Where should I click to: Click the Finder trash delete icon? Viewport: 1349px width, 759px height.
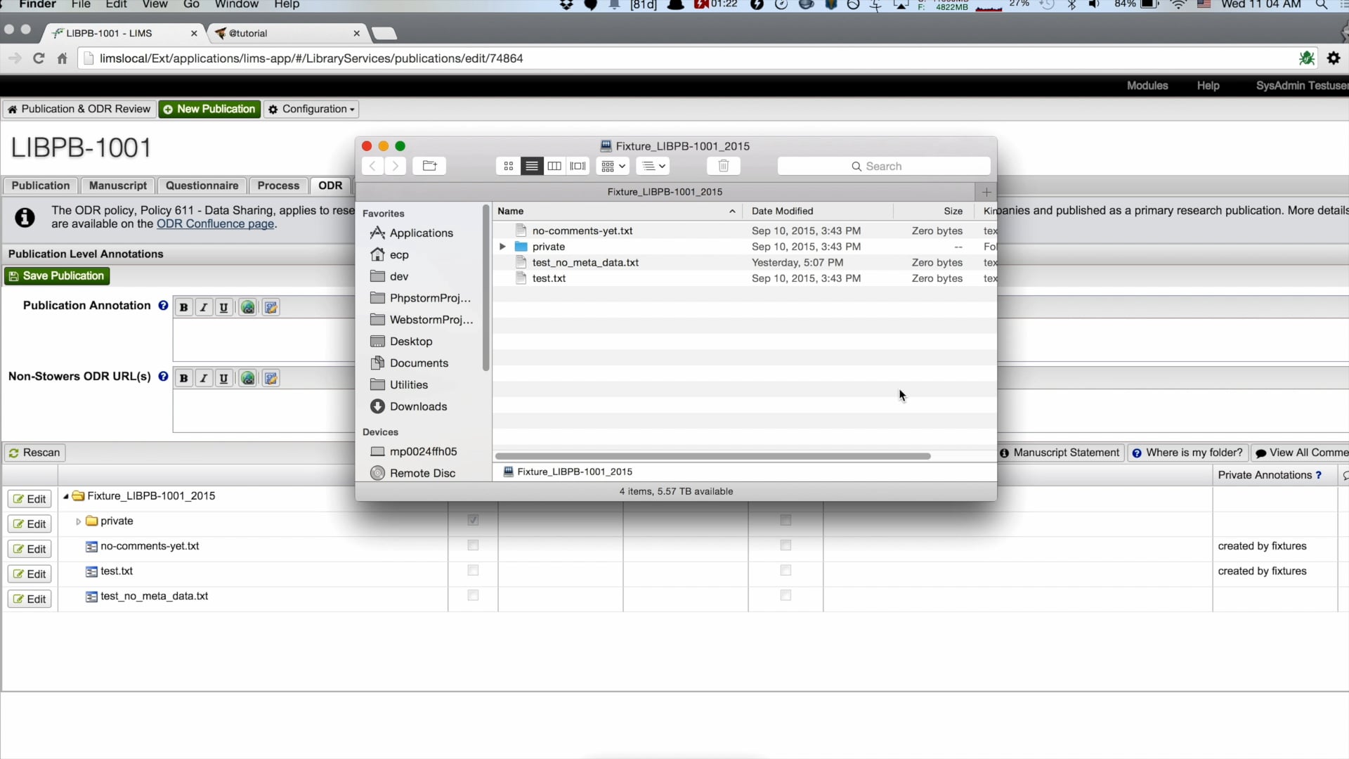pyautogui.click(x=724, y=167)
